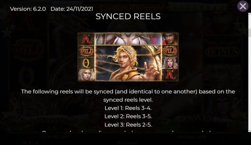Click the SYNCED REELS heading
Viewport: 251px width, 145px height.
(x=128, y=16)
